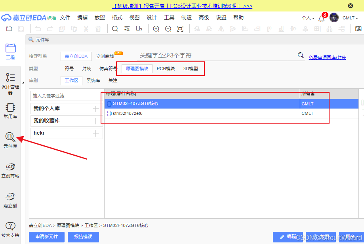The image size is (364, 244).
Task: Click the scissors cut icon
Action: (x=86, y=29)
